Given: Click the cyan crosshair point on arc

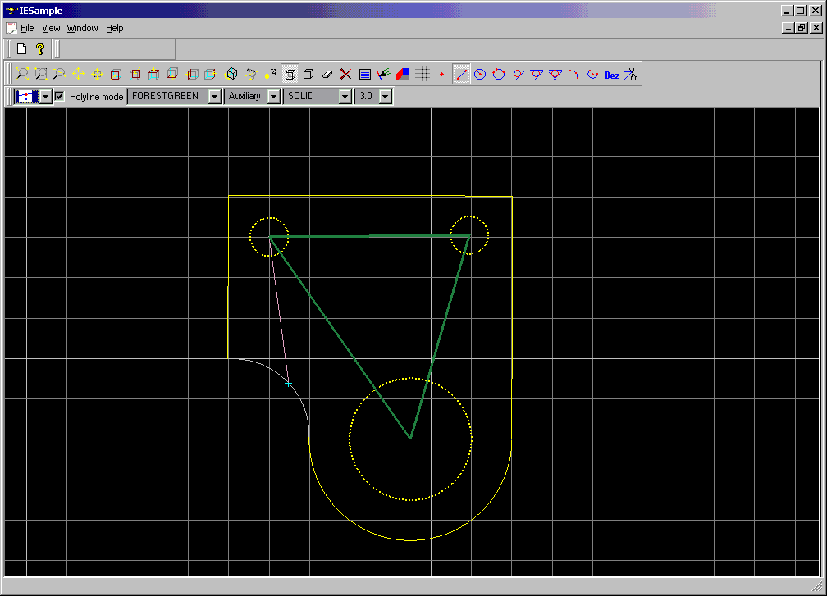Looking at the screenshot, I should (288, 383).
